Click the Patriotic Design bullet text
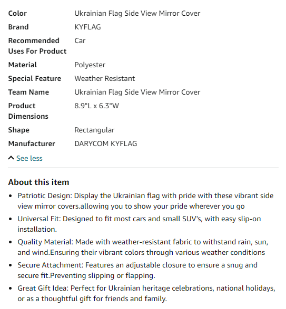 tap(145, 201)
